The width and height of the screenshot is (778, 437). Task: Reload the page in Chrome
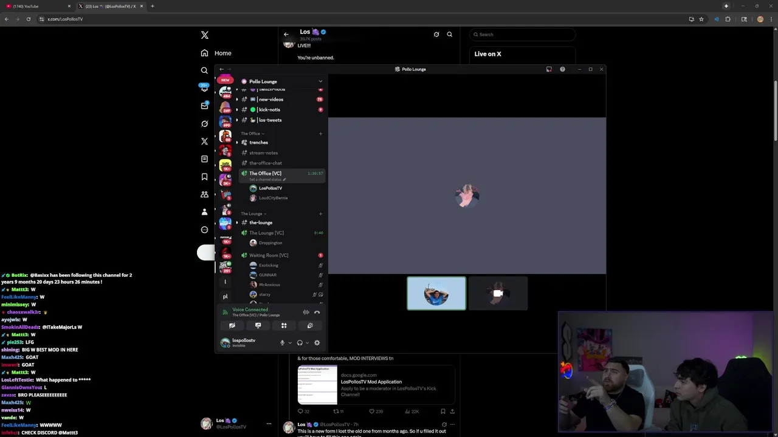[x=28, y=19]
